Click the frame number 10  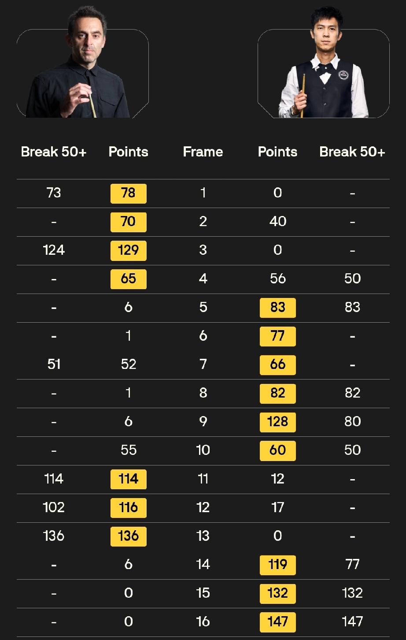[x=203, y=450]
